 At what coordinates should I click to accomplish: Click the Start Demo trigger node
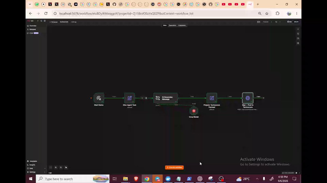click(99, 98)
